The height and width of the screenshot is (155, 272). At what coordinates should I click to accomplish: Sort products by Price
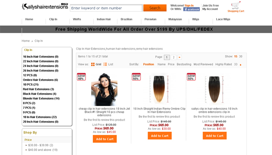(x=171, y=64)
